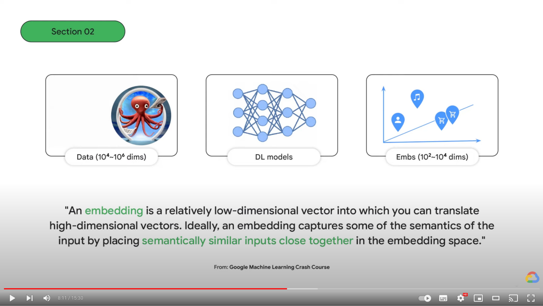Click the play button to start video

coord(12,298)
